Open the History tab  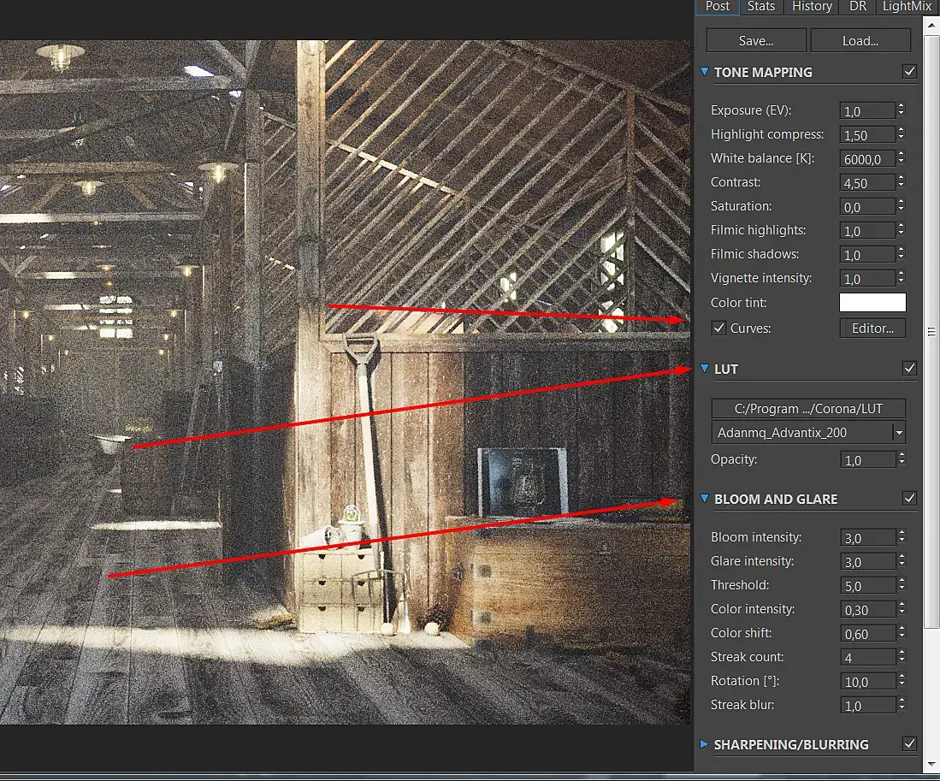pyautogui.click(x=812, y=7)
